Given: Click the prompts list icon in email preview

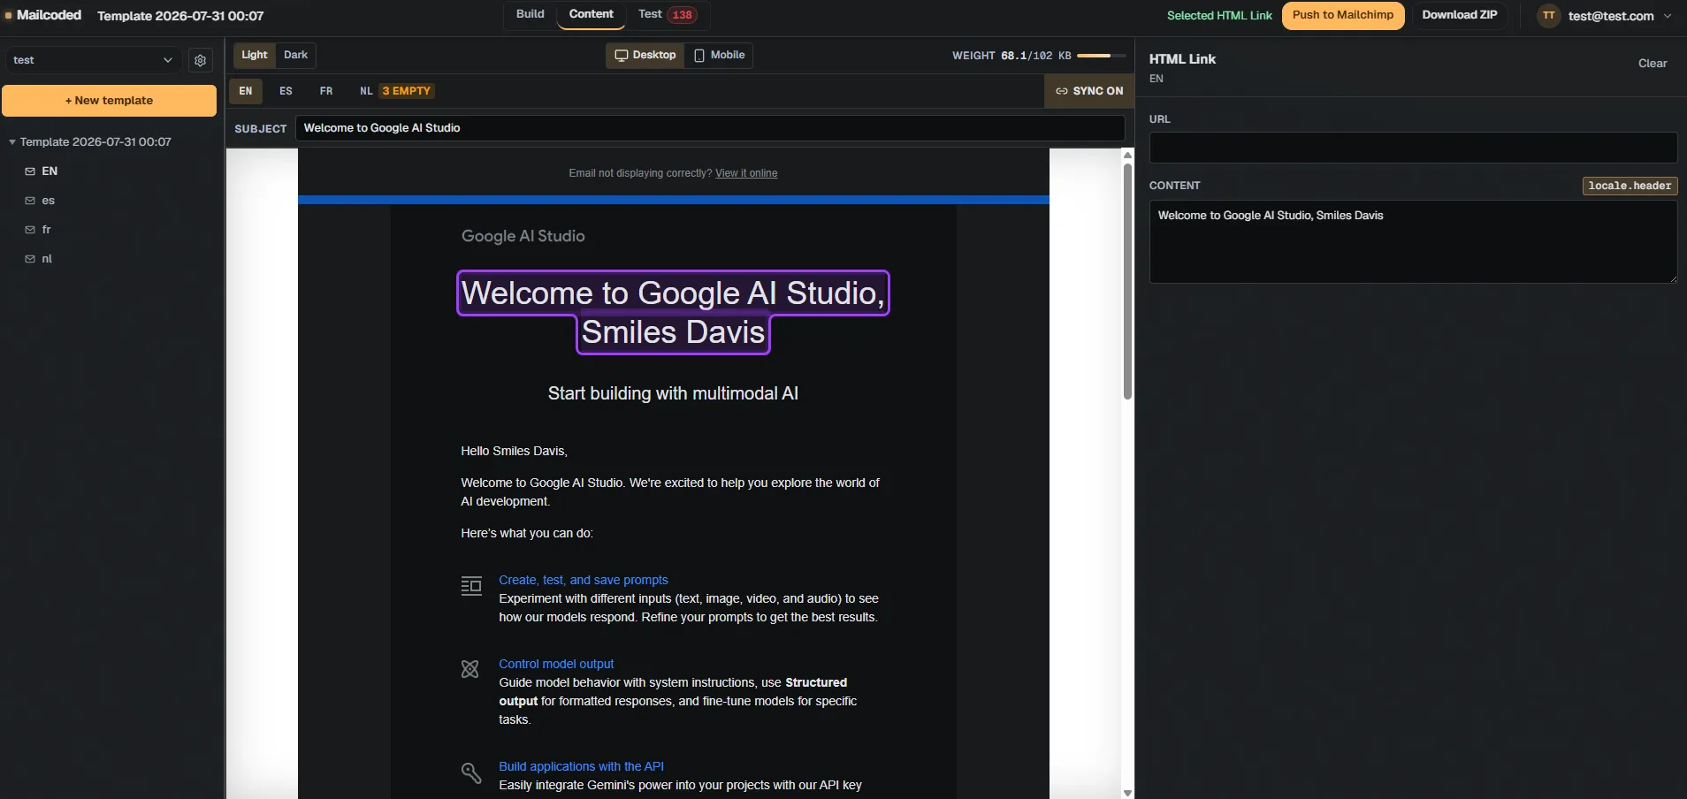Looking at the screenshot, I should [471, 586].
